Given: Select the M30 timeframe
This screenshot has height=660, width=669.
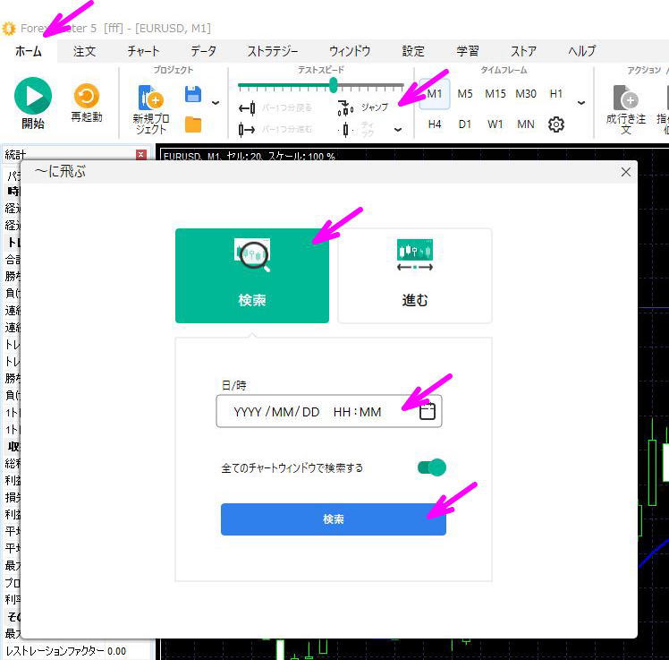Looking at the screenshot, I should click(526, 93).
